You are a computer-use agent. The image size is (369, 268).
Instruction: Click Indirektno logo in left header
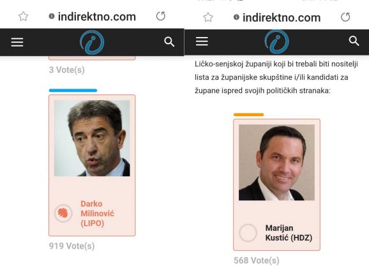(92, 42)
